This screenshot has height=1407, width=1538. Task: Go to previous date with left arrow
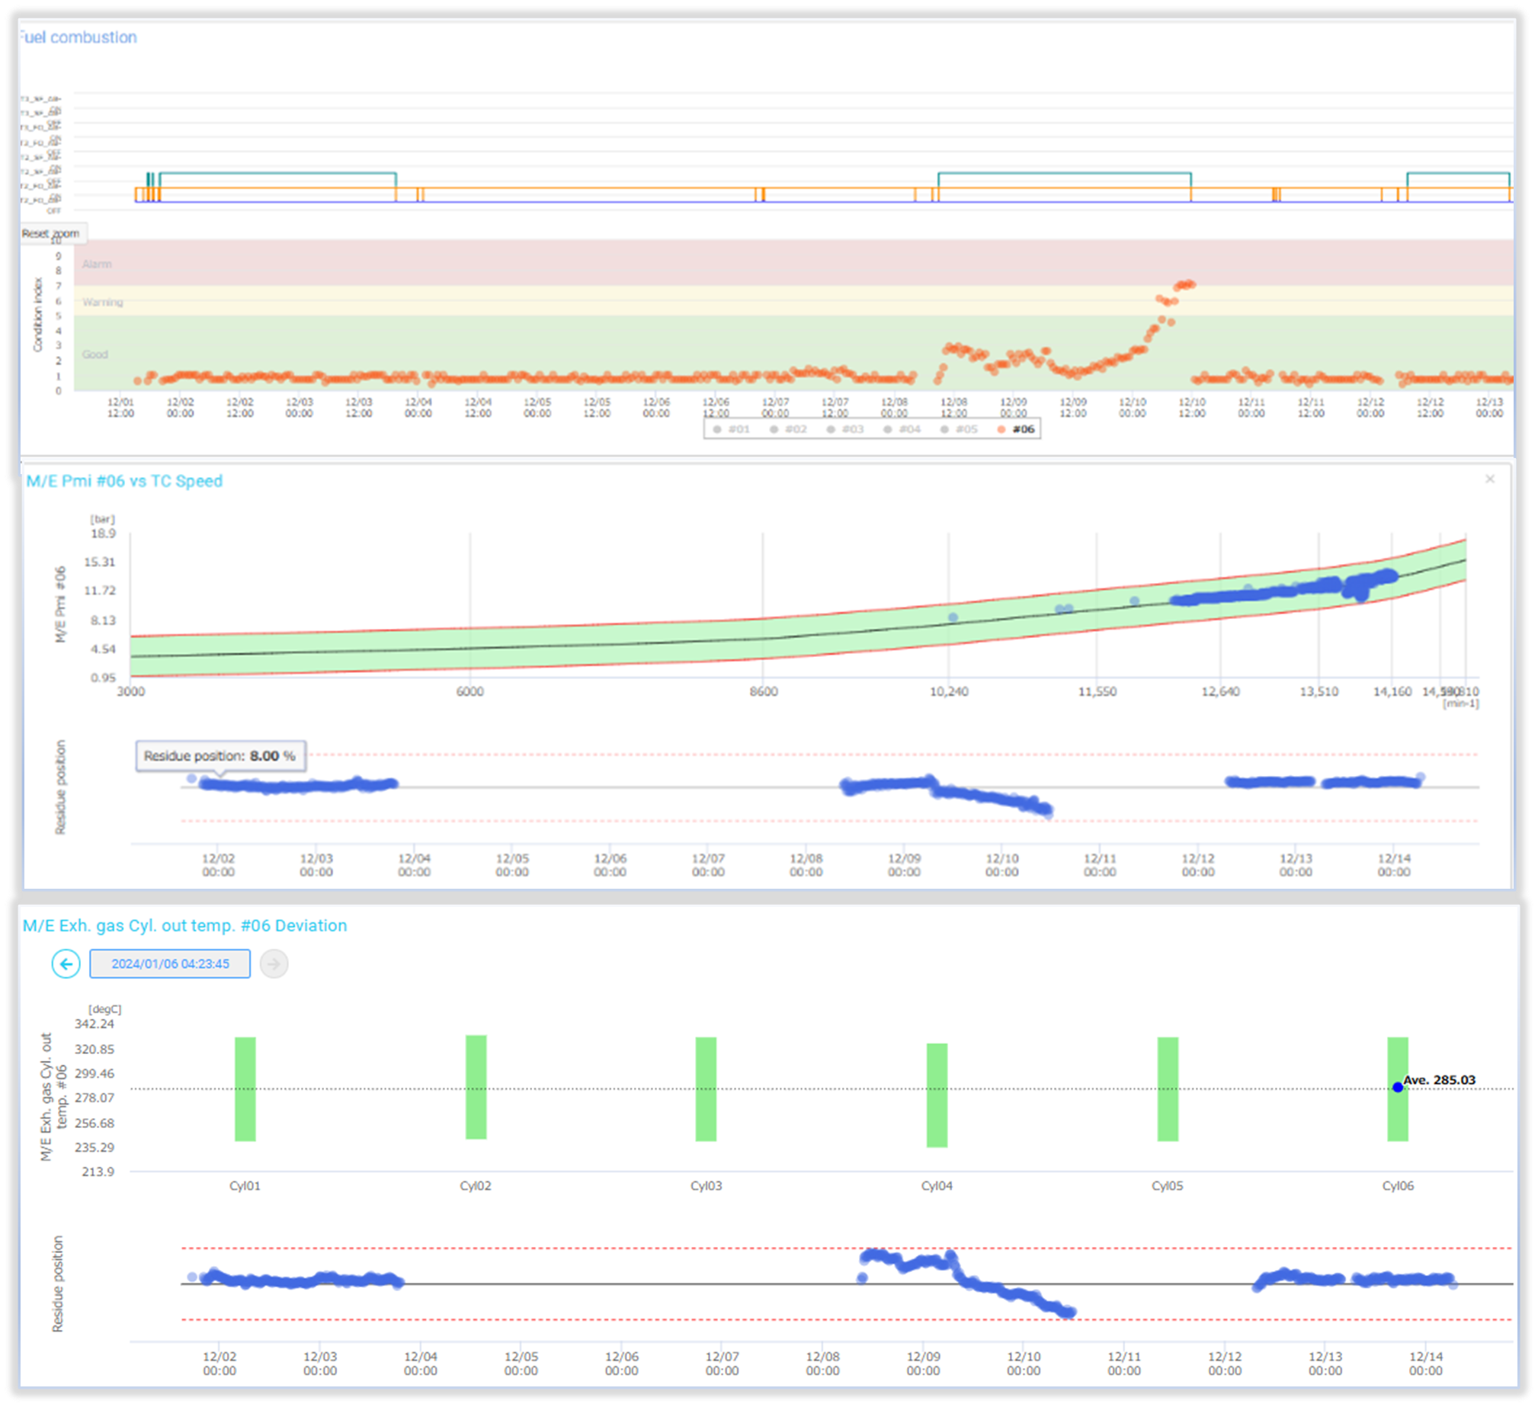pos(66,964)
